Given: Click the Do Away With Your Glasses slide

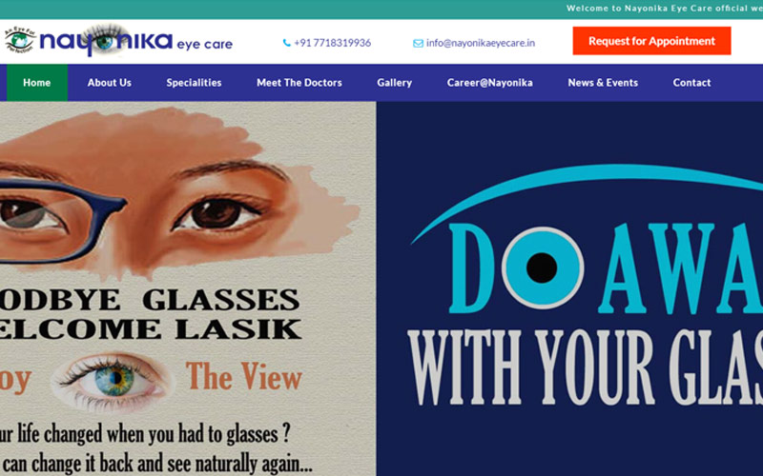Looking at the screenshot, I should (569, 288).
